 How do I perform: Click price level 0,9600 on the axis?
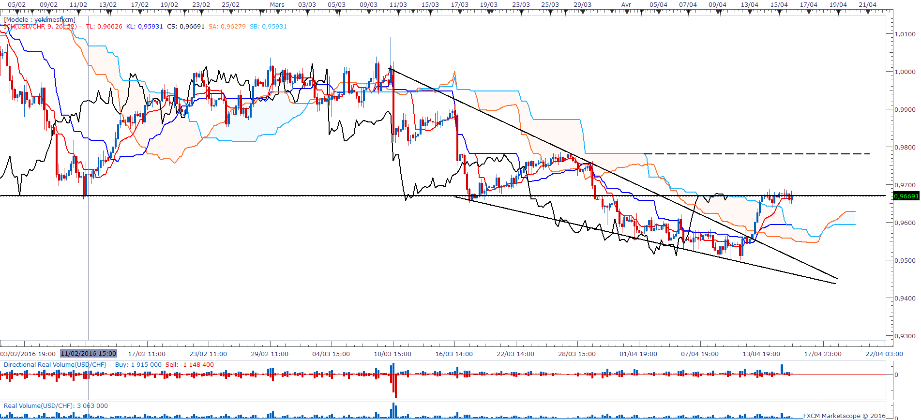(x=905, y=223)
